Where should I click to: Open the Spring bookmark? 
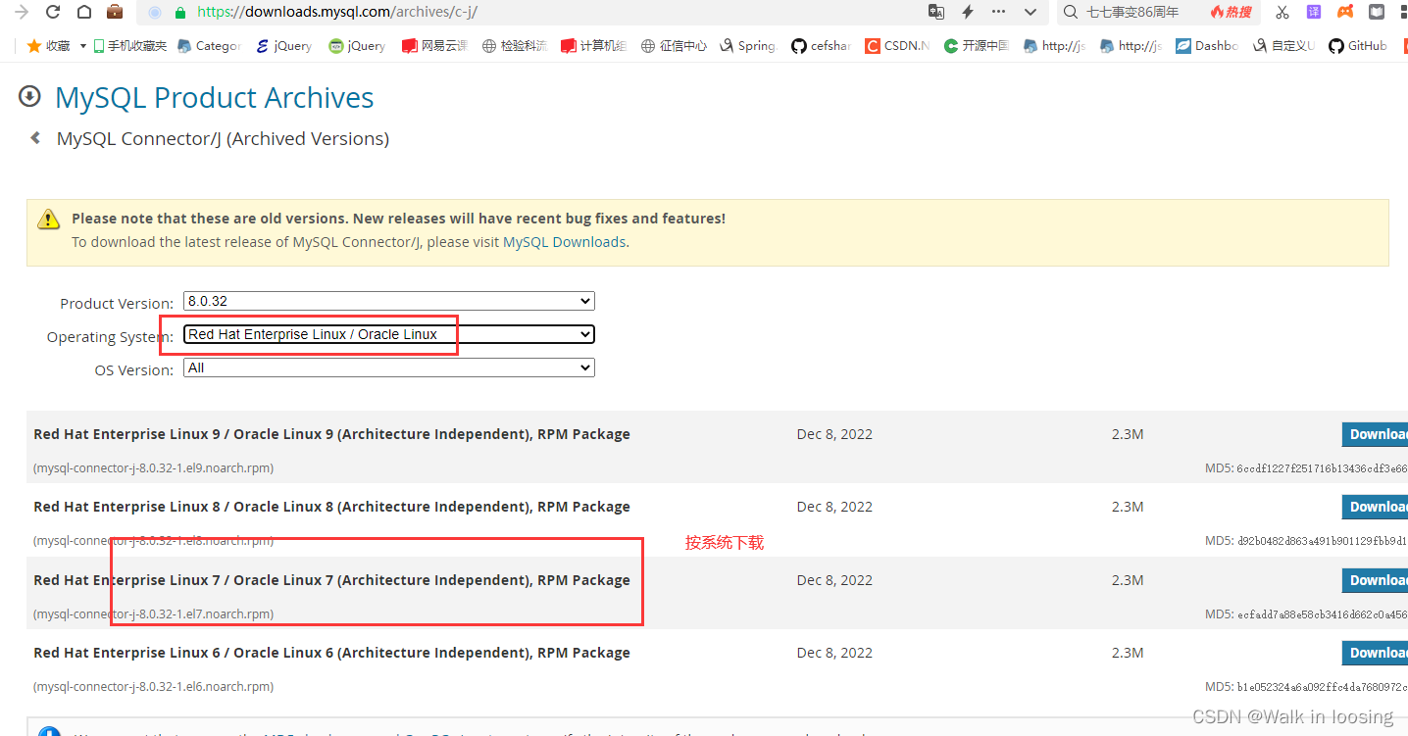747,46
